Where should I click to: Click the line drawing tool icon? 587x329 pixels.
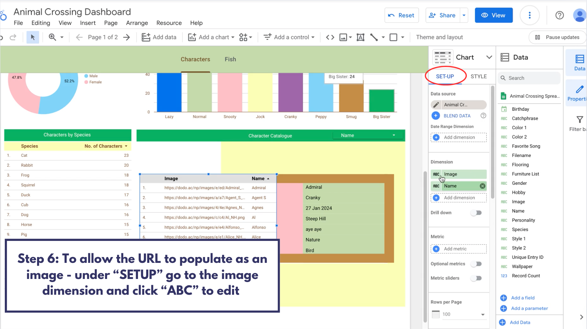374,37
